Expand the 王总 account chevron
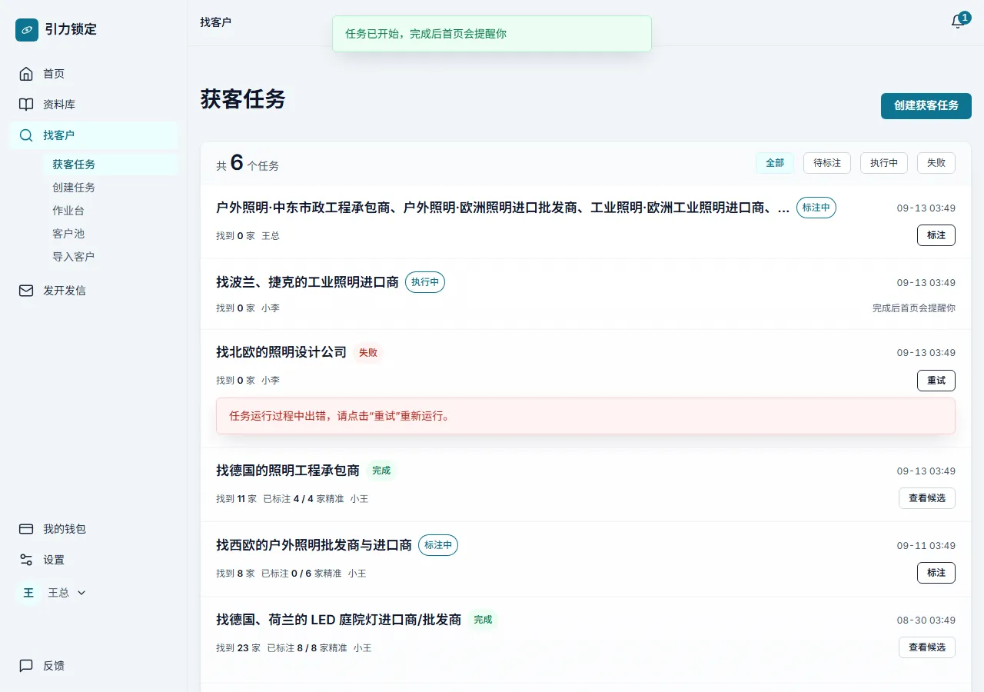The image size is (984, 692). (x=81, y=593)
